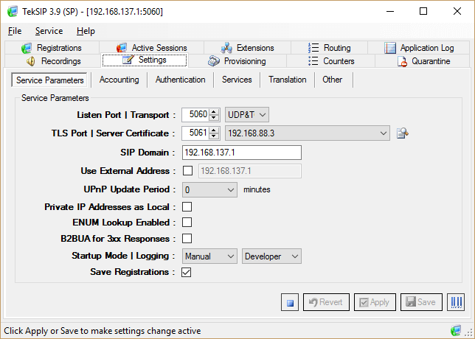Switch to the Active Sessions tab

click(151, 48)
